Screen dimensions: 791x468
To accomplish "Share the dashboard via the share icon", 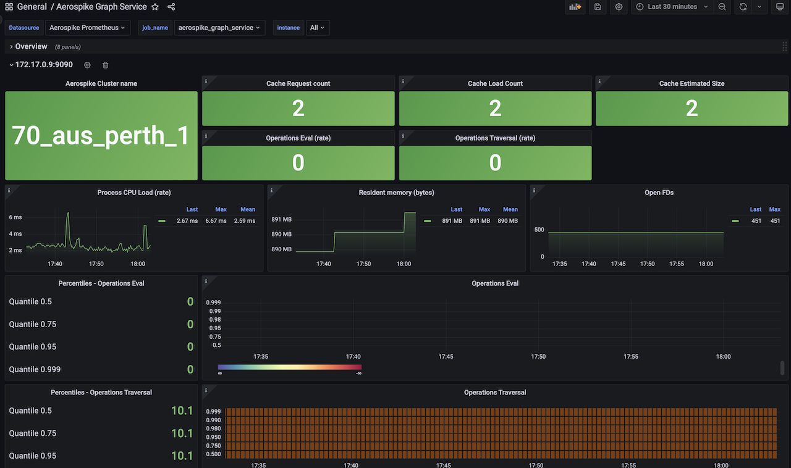I will (171, 7).
